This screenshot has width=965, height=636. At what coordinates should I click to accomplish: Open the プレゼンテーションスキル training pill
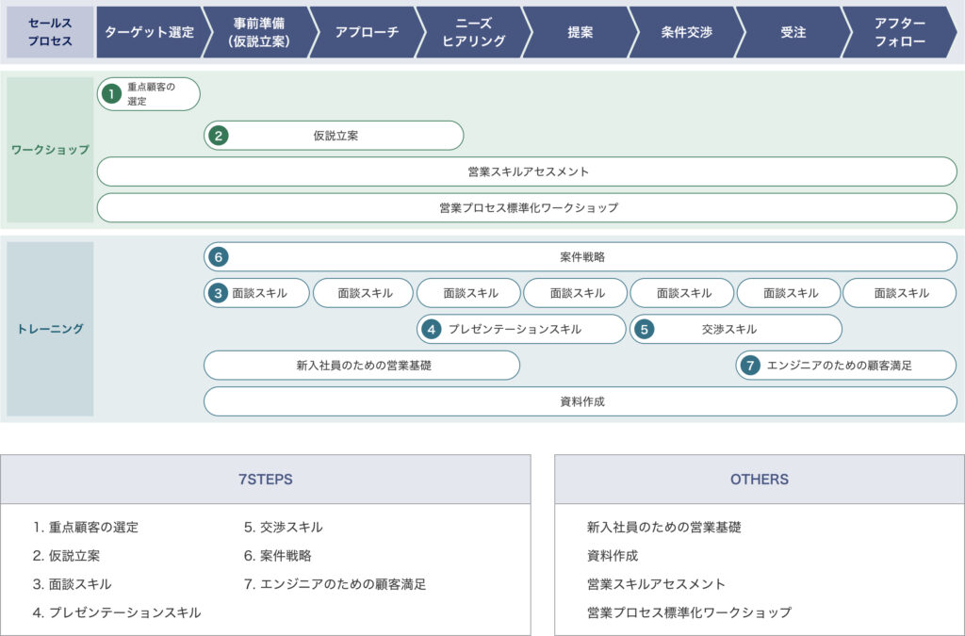point(521,330)
